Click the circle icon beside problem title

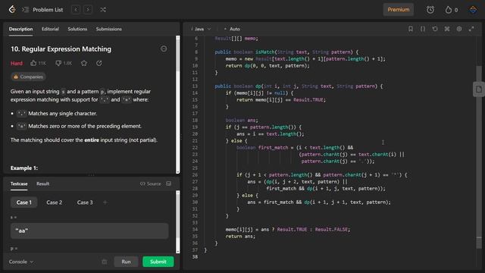164,49
